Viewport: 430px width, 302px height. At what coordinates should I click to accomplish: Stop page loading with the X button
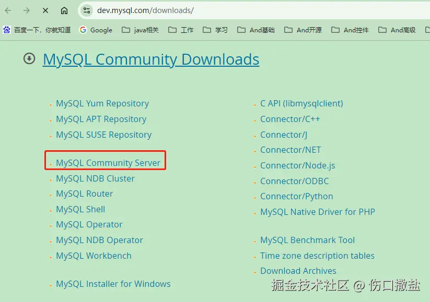point(45,10)
